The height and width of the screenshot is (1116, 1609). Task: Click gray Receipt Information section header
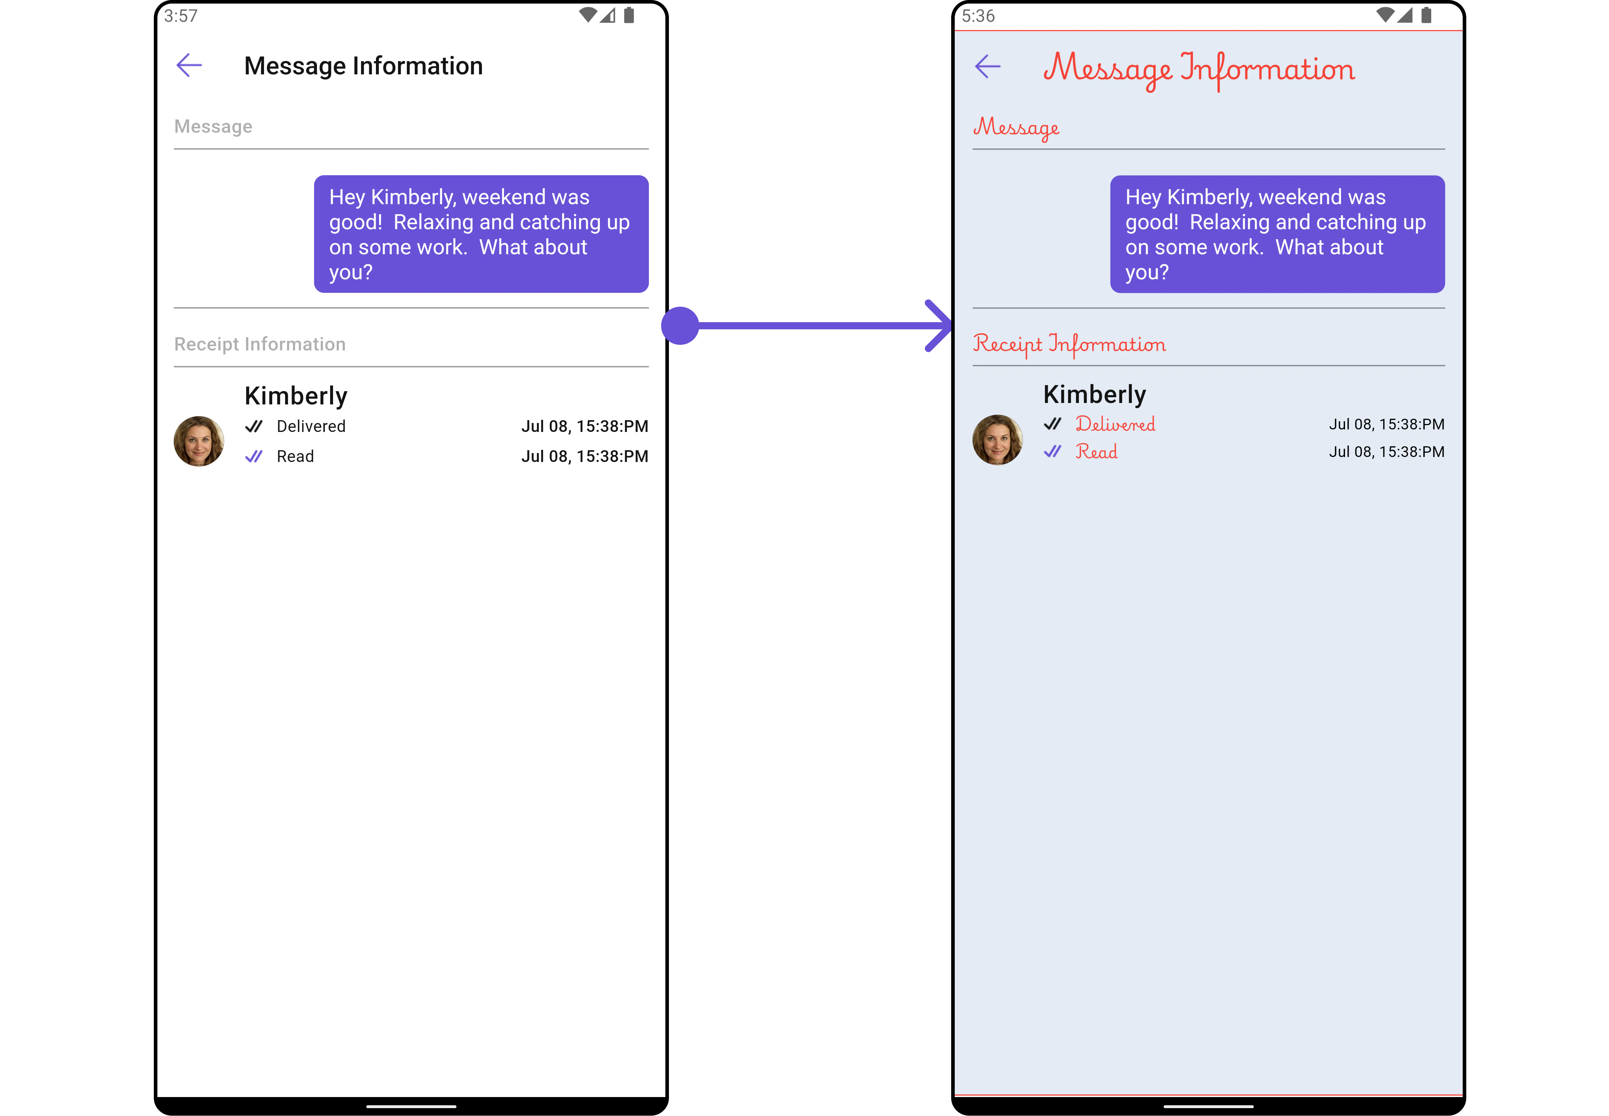coord(260,344)
